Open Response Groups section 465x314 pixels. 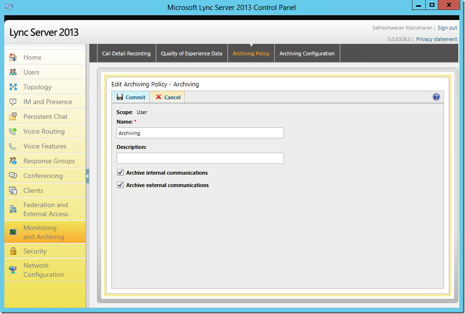click(45, 161)
